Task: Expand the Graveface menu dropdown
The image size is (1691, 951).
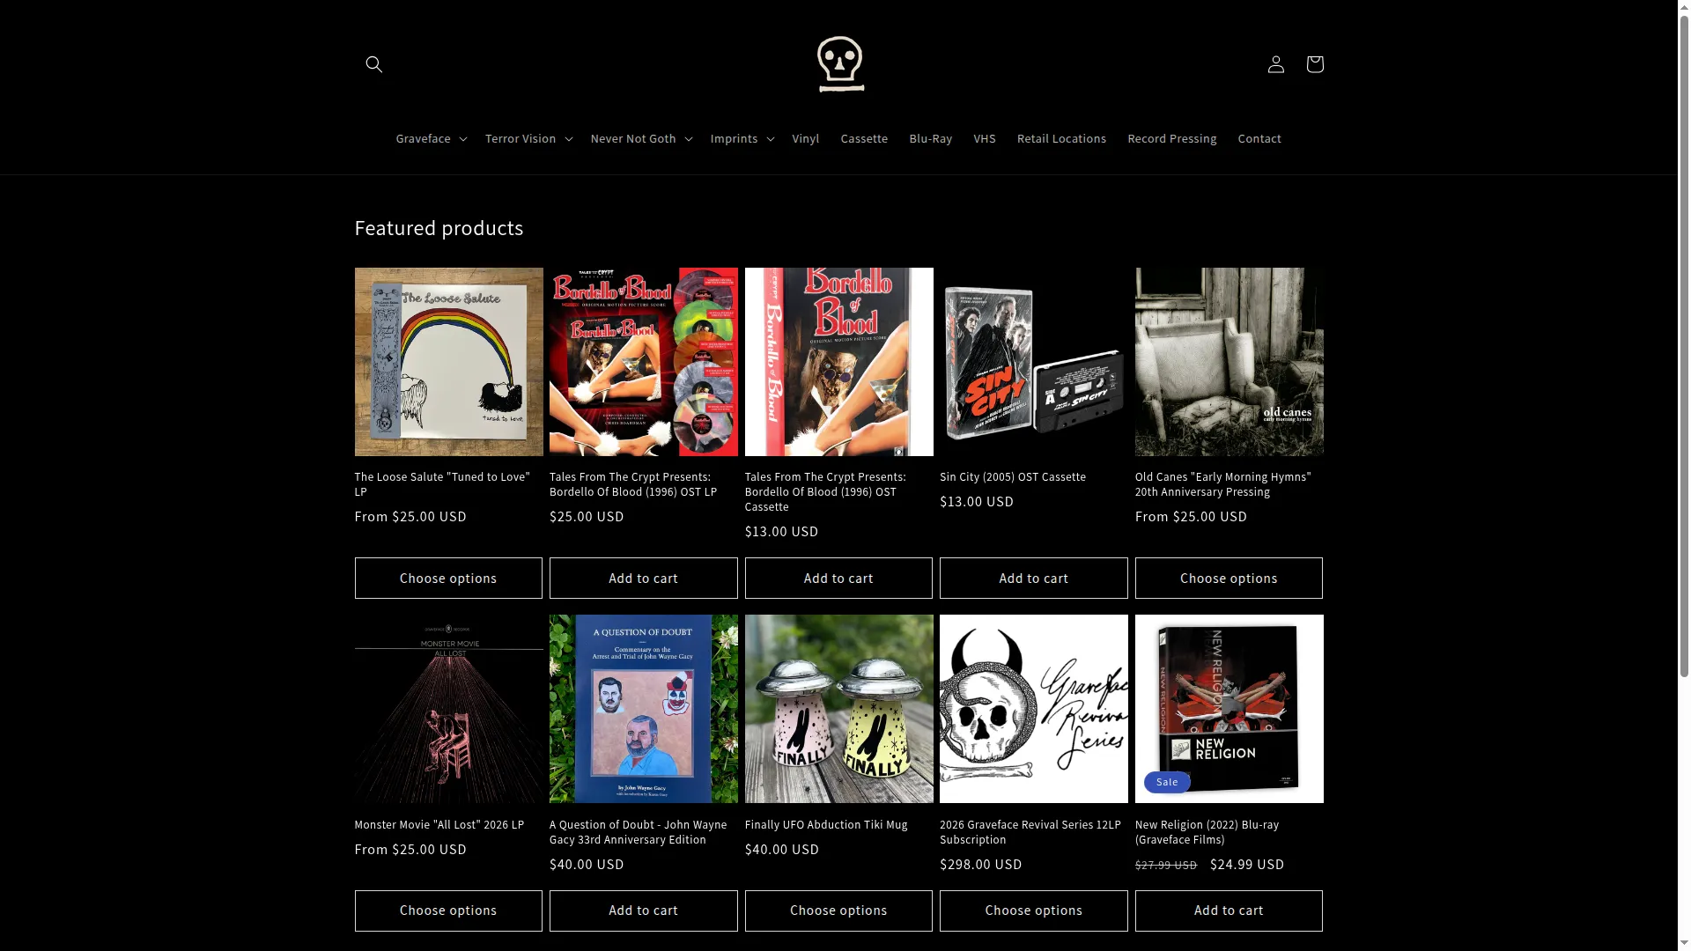Action: [431, 138]
